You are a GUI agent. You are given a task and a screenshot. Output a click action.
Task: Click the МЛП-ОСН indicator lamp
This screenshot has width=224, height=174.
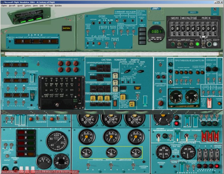point(173,44)
